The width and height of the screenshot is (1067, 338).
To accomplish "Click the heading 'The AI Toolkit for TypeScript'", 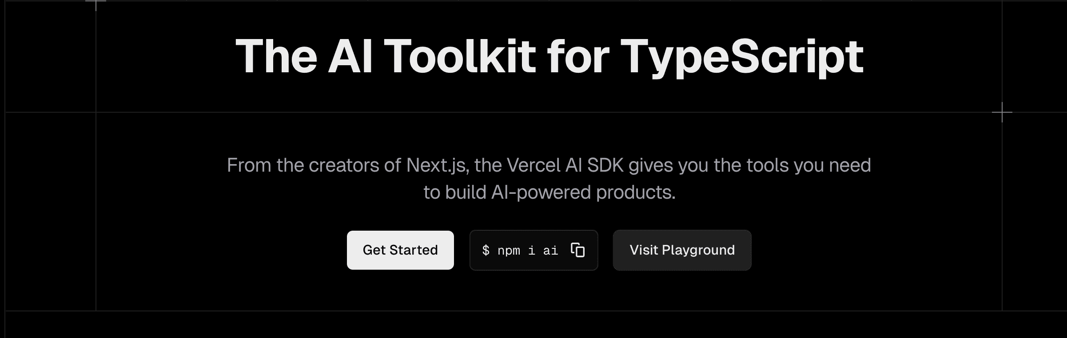I will pos(551,55).
